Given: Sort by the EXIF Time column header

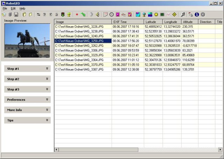Looking at the screenshot, I should [127, 22].
